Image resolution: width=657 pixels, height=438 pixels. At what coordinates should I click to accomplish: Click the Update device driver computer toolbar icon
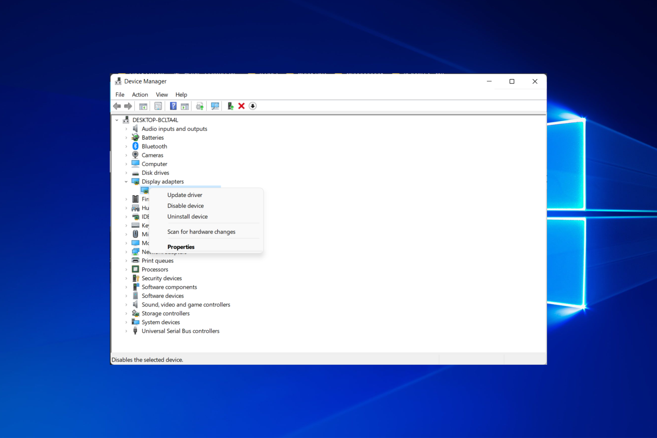tap(231, 106)
